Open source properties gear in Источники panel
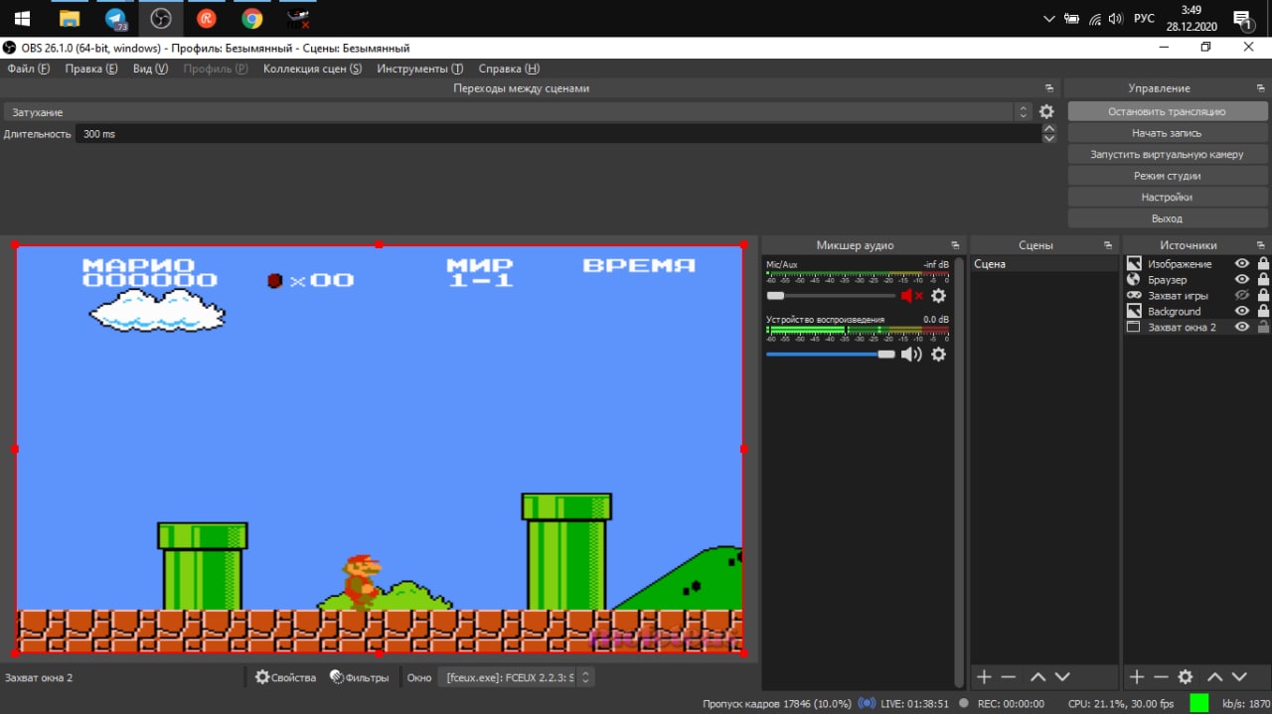The width and height of the screenshot is (1272, 714). tap(1186, 677)
